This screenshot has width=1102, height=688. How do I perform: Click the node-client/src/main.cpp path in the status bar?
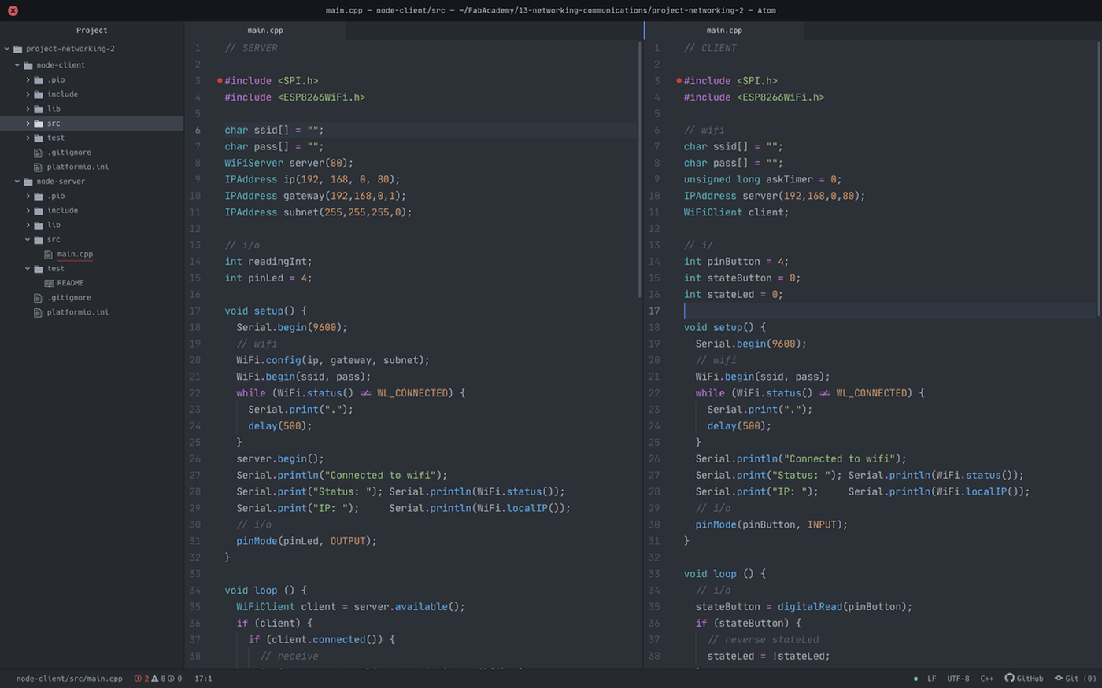tap(69, 679)
